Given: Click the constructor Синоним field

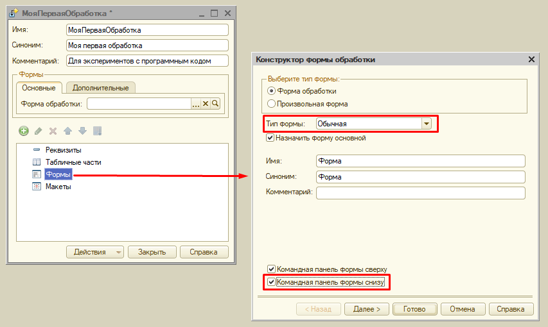Looking at the screenshot, I should [420, 177].
